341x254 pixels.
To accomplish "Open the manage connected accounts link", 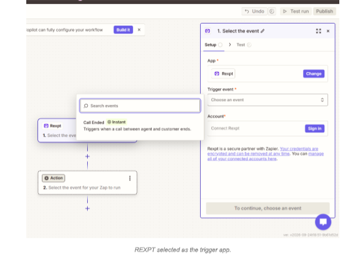I will (266, 156).
